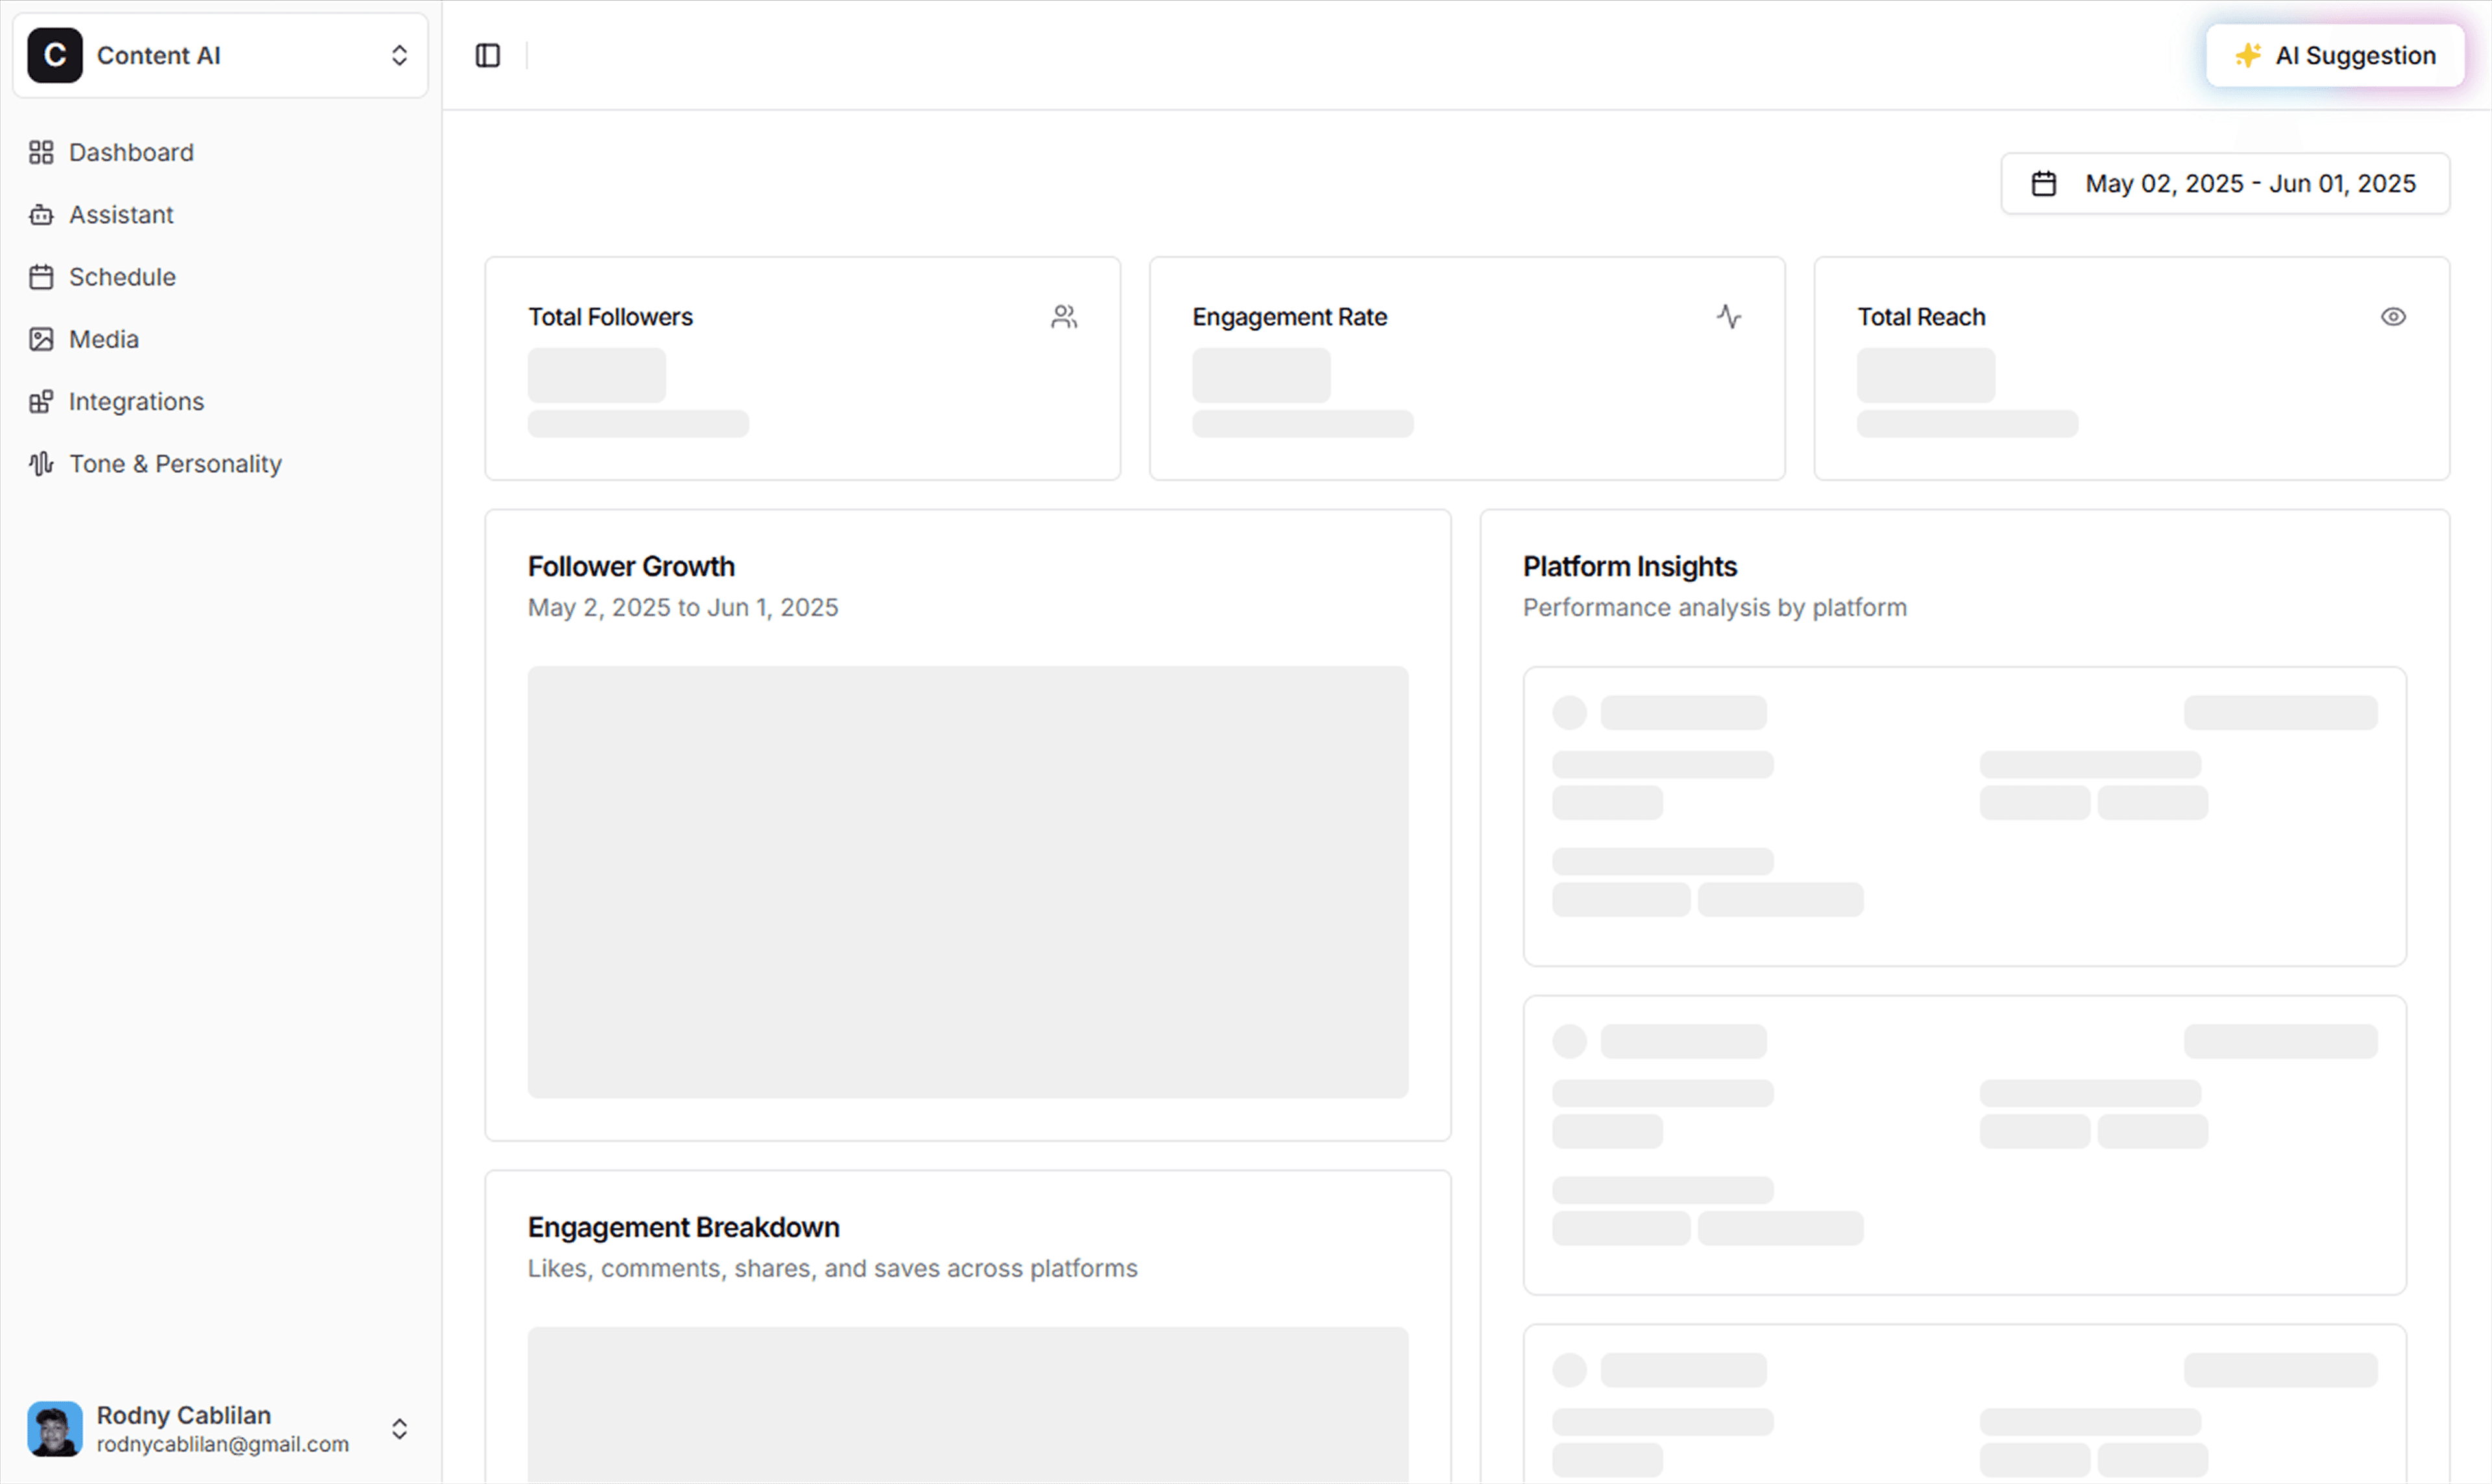The height and width of the screenshot is (1484, 2492).
Task: Go to Dashboard in sidebar
Action: click(219, 152)
